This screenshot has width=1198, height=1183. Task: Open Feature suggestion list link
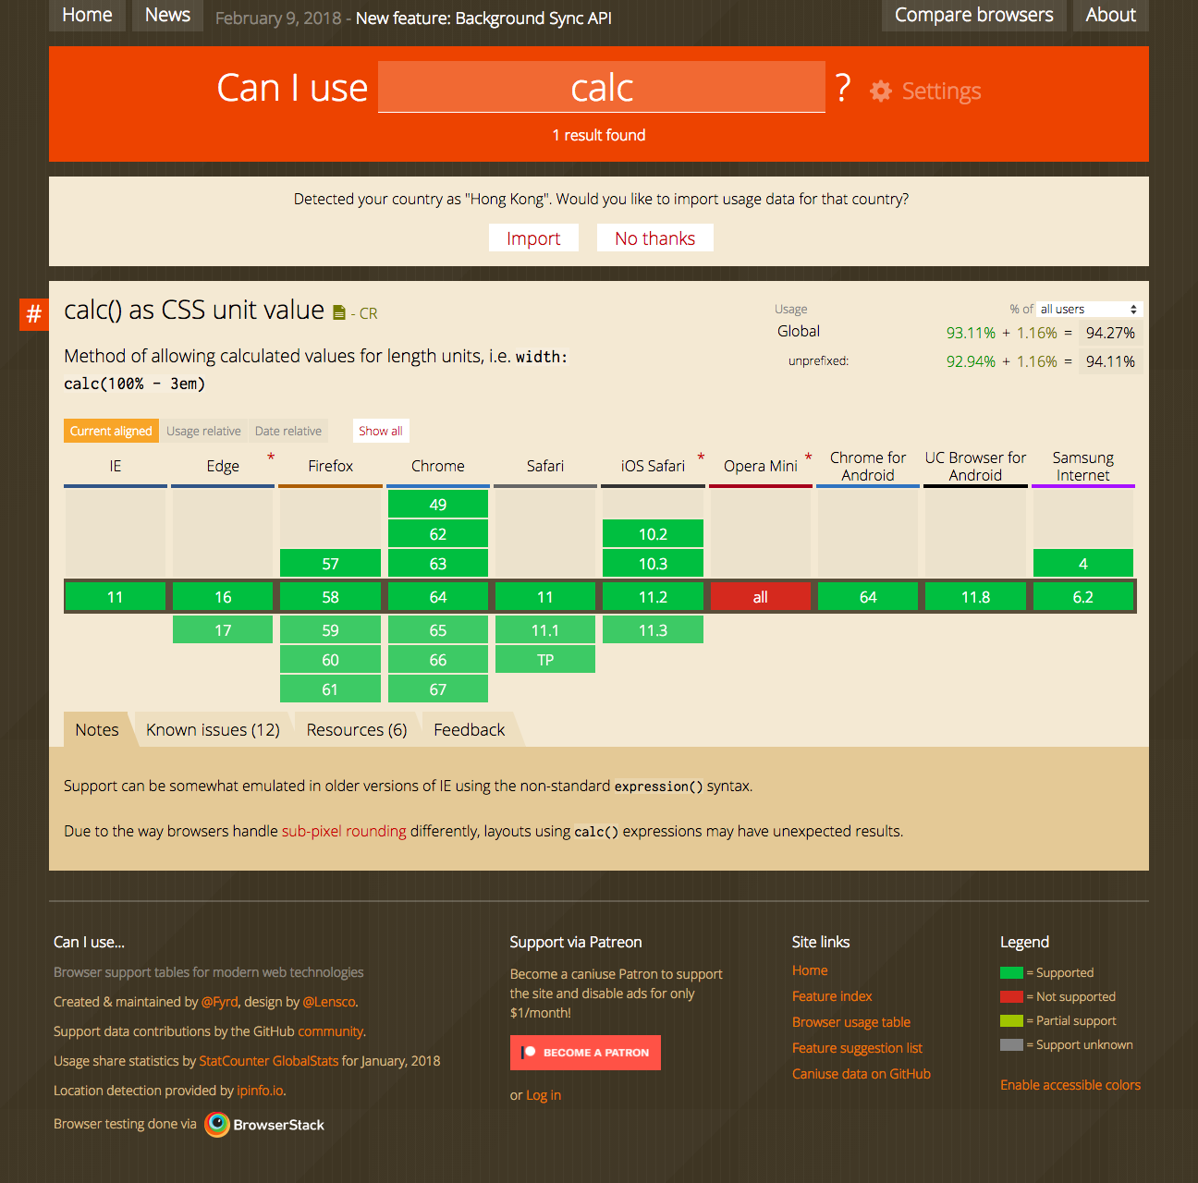(x=857, y=1048)
